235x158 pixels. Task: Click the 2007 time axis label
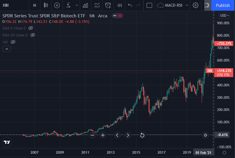pyautogui.click(x=35, y=153)
